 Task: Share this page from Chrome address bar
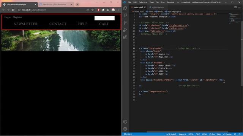[x=88, y=10]
